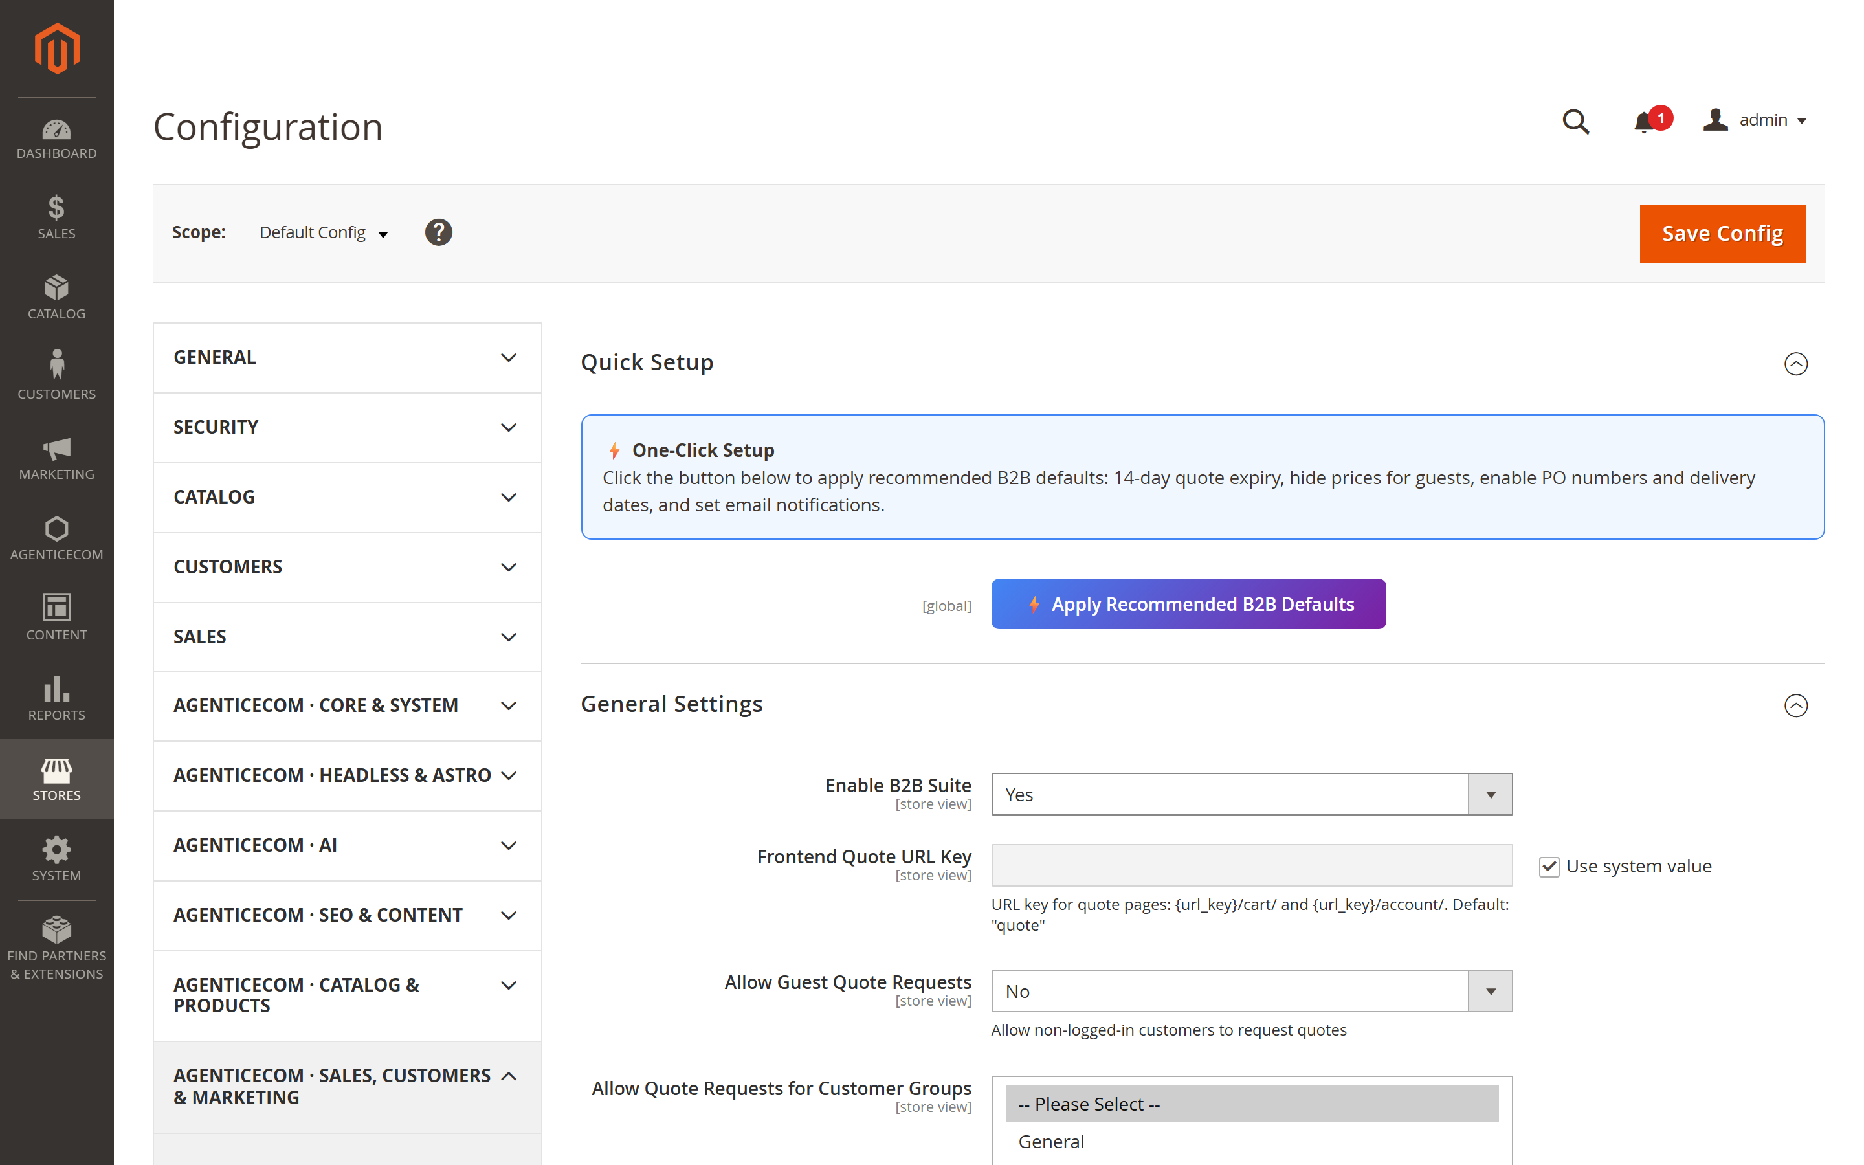Viewport: 1864px width, 1165px height.
Task: Expand the CUSTOMERS configuration section
Action: pyautogui.click(x=347, y=567)
